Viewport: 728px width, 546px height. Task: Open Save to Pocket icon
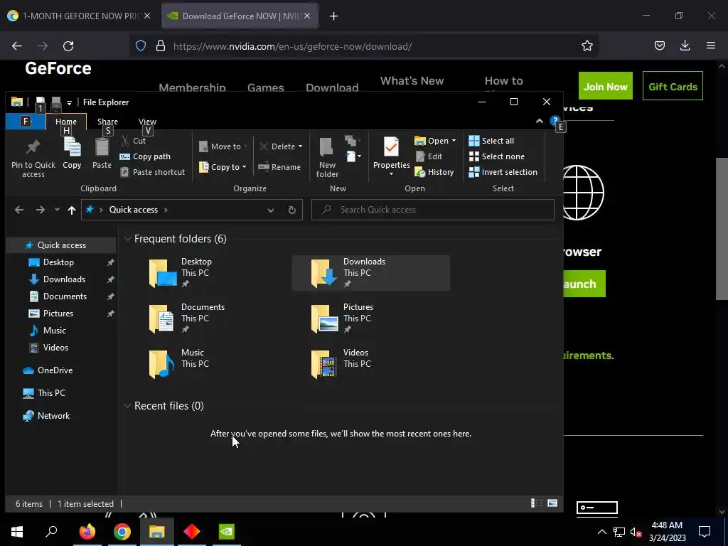pyautogui.click(x=659, y=45)
